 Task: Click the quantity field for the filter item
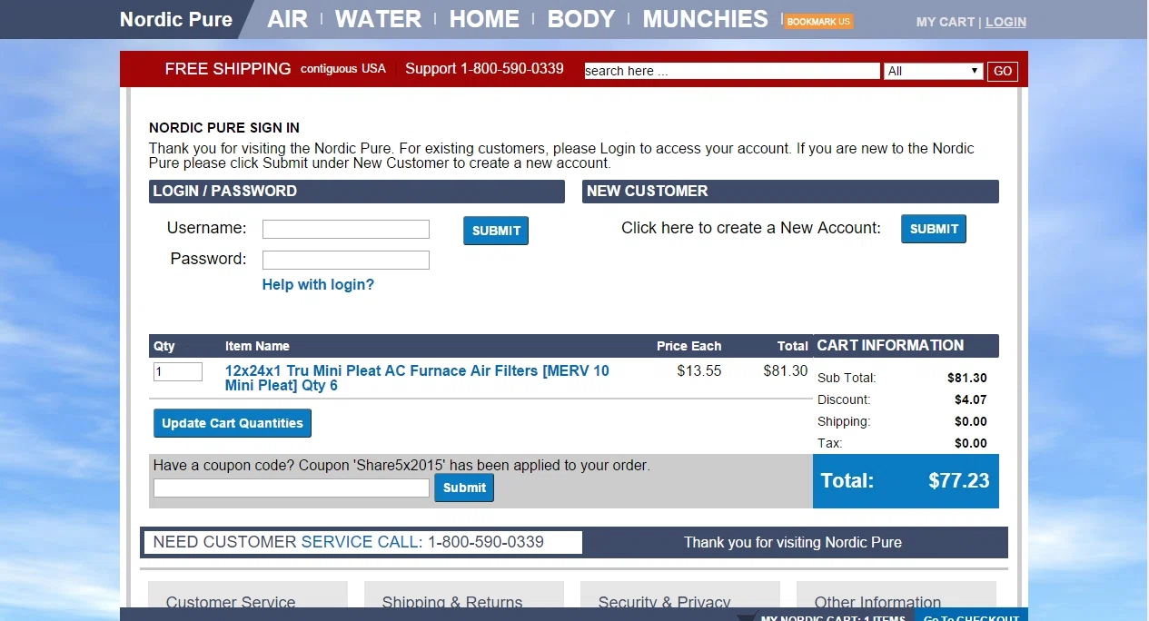[x=177, y=371]
